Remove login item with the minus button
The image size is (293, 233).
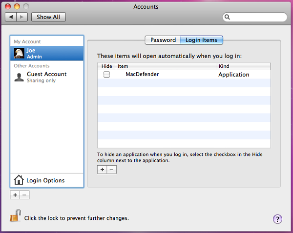click(112, 170)
